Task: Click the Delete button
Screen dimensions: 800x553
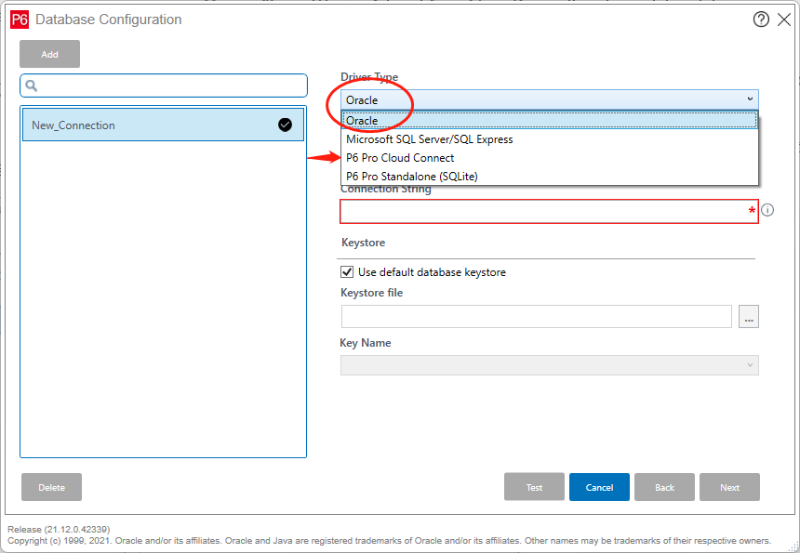Action: coord(51,487)
